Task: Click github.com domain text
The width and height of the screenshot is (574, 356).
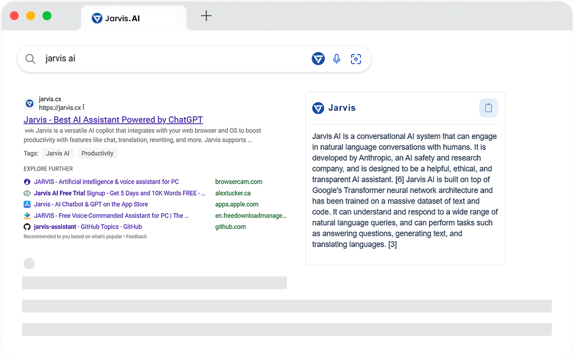Action: [x=231, y=227]
